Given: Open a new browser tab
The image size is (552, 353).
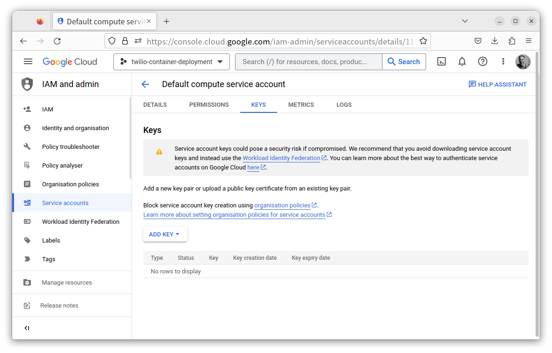Looking at the screenshot, I should (x=167, y=22).
